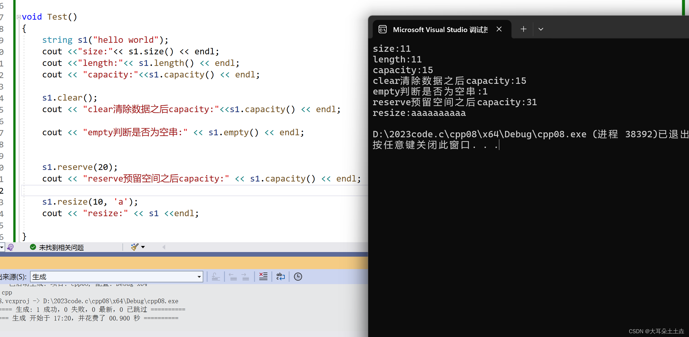Click the find message in code icon
The height and width of the screenshot is (337, 689).
coord(216,277)
